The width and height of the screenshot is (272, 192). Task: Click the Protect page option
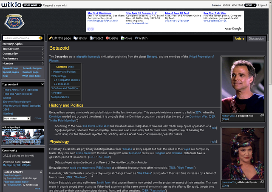[x=96, y=38]
